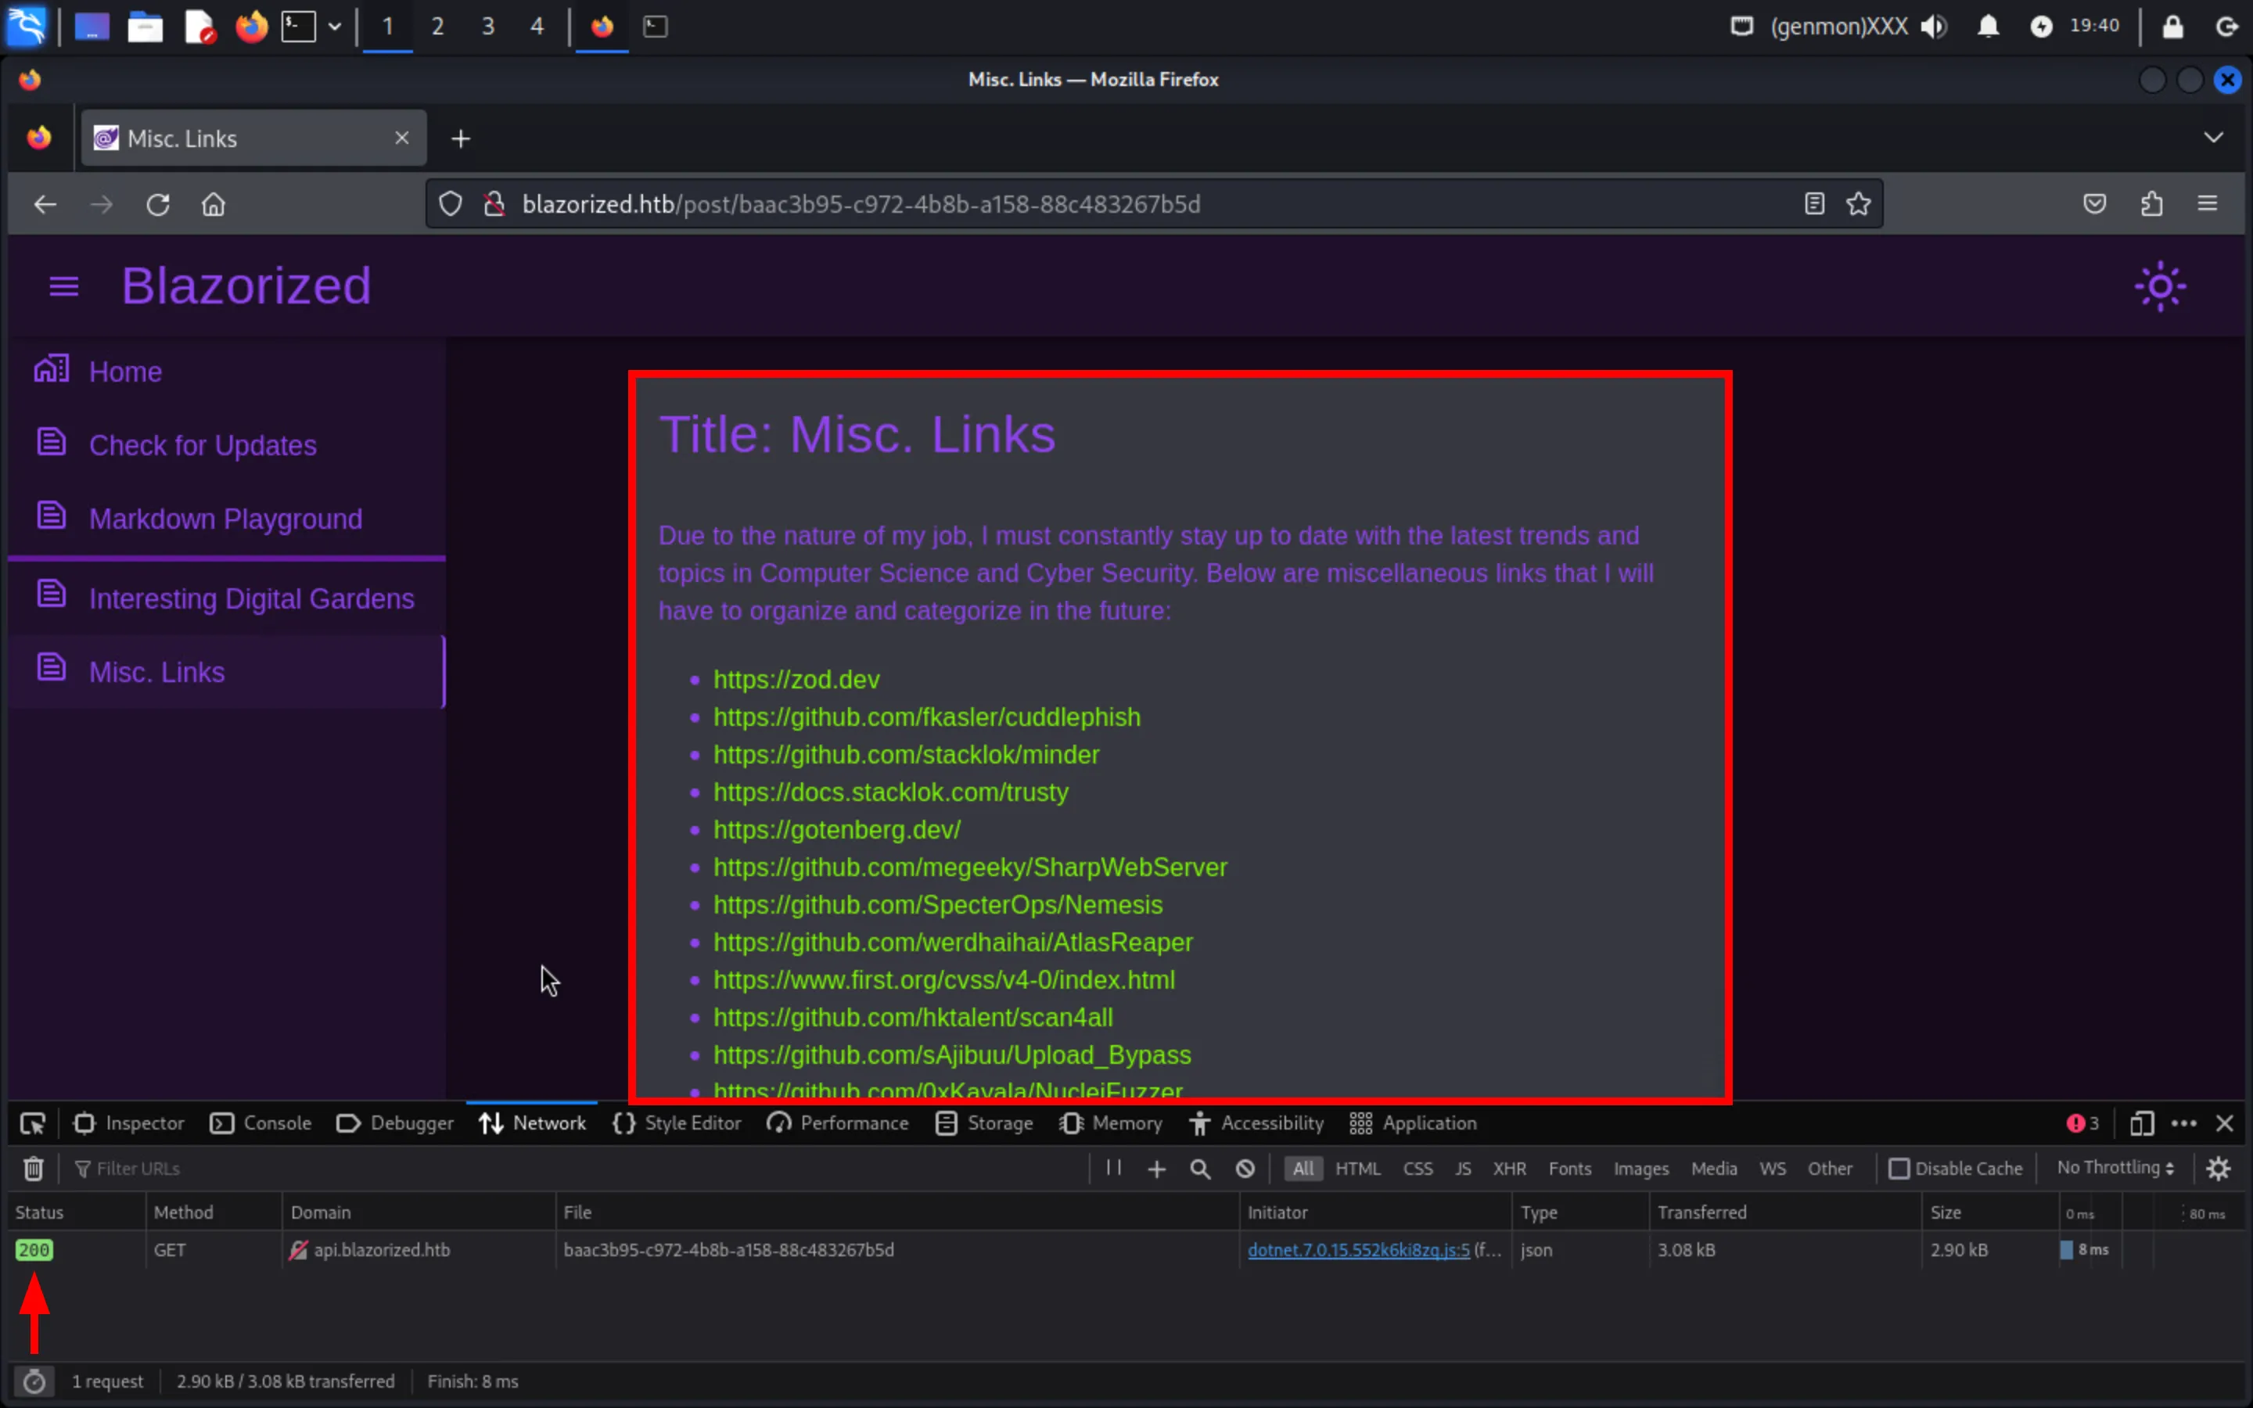Show insecure connection padlock info
Viewport: 2253px width, 1408px height.
(494, 204)
